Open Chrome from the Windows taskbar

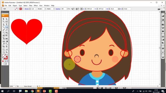[x=32, y=91]
